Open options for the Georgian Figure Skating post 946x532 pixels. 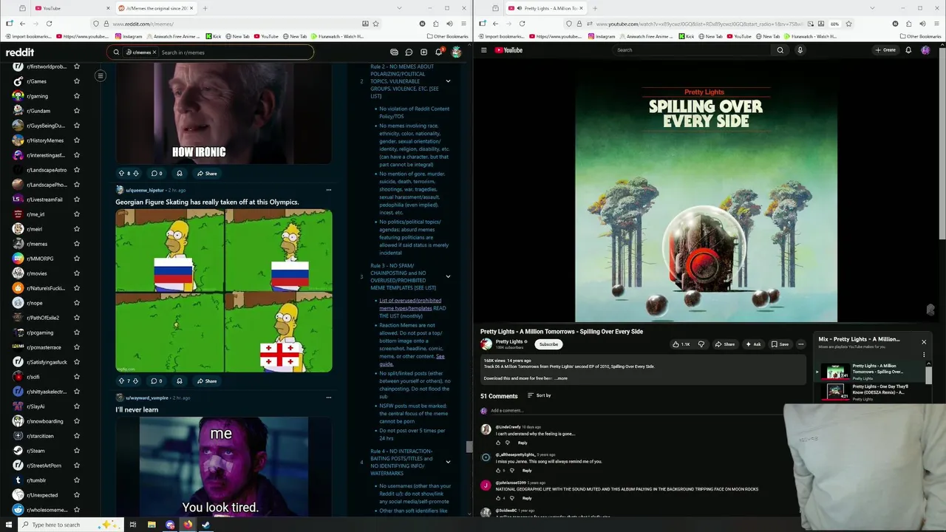(329, 190)
